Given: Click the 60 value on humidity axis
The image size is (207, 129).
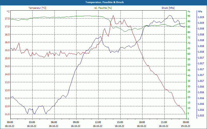Looking at the screenshot, I should coord(189,54).
